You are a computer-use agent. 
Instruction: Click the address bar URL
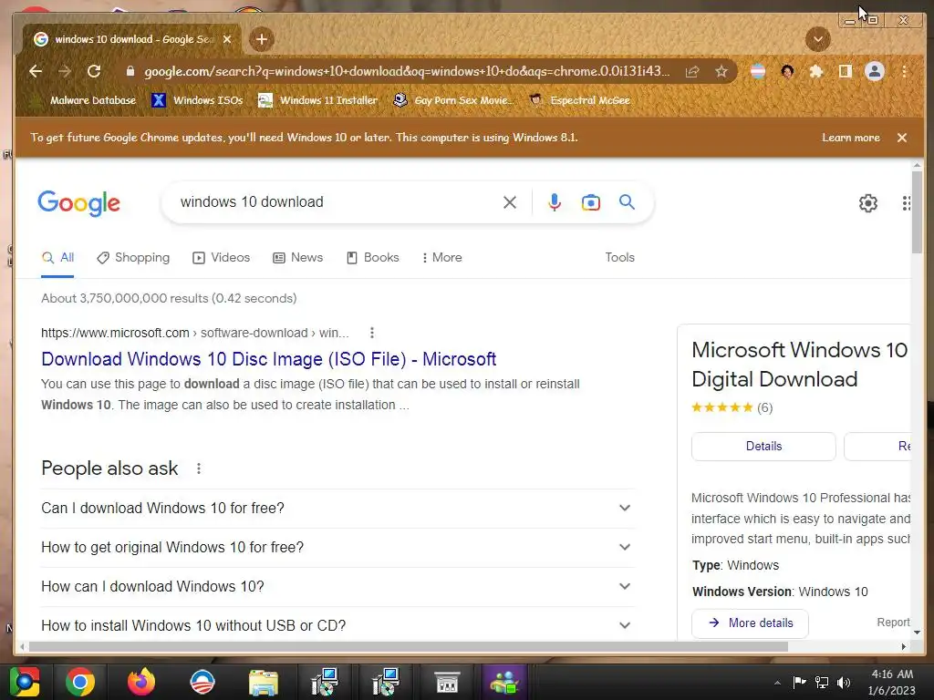(407, 71)
